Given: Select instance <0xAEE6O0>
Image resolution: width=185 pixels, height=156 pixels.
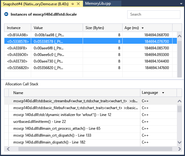Looking at the screenshot, I should pyautogui.click(x=18, y=55).
